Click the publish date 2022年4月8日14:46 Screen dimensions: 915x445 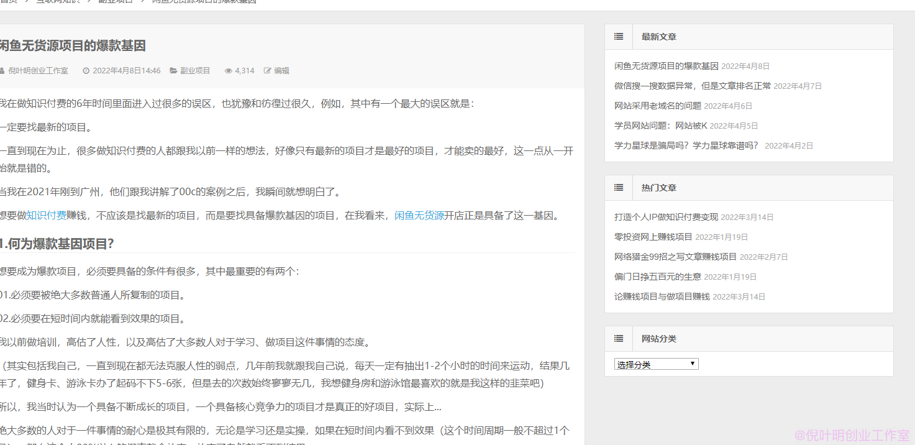coord(127,71)
